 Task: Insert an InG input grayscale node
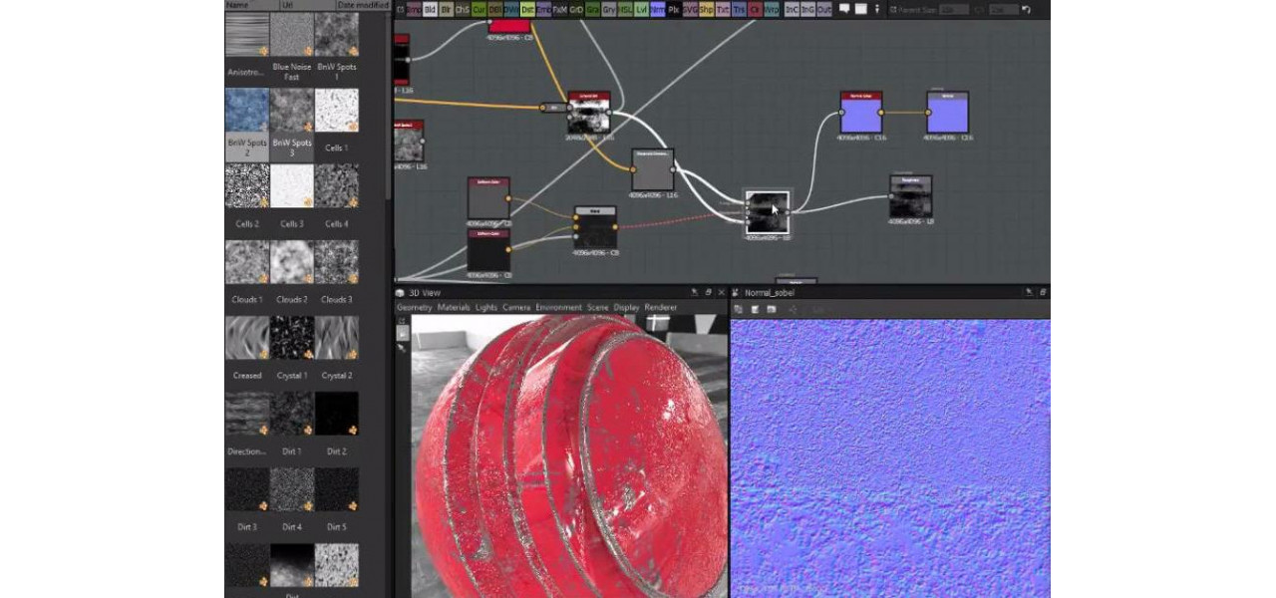(x=807, y=9)
